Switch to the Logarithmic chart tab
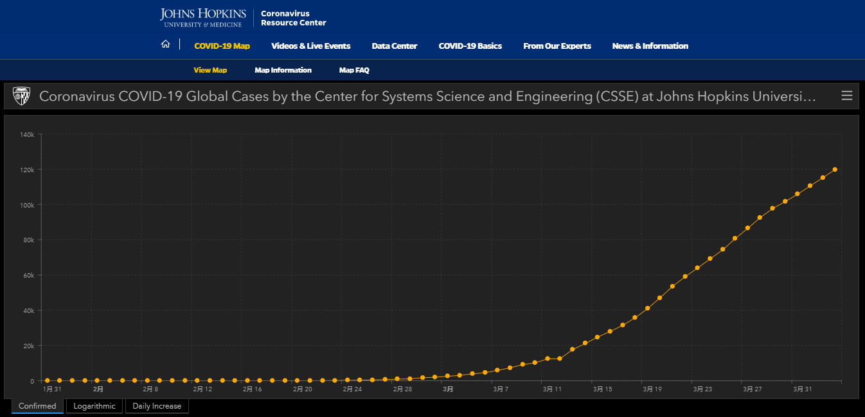Viewport: 865px width, 417px height. click(94, 406)
